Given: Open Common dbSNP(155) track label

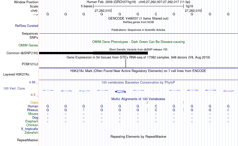Looking at the screenshot, I should pos(22,53).
